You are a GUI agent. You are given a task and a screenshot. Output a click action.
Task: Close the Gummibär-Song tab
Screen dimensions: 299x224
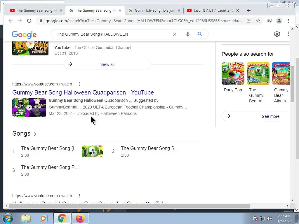179,11
